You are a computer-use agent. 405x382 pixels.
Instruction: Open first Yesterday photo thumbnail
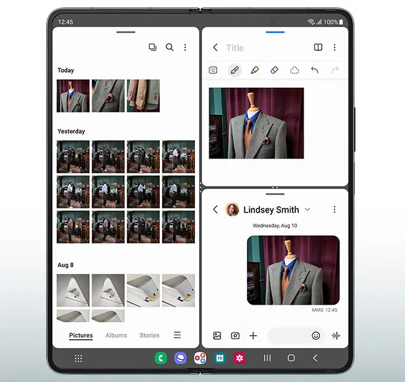click(73, 157)
